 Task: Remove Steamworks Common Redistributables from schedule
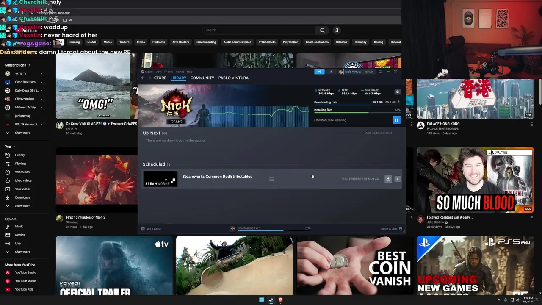(397, 179)
